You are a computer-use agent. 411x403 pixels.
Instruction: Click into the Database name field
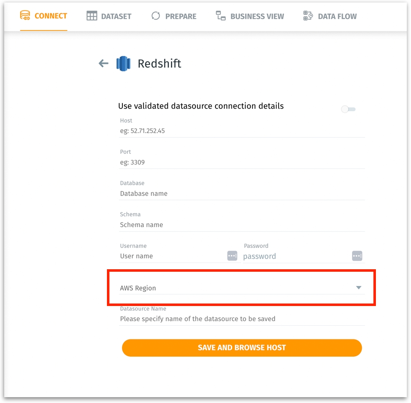click(241, 194)
